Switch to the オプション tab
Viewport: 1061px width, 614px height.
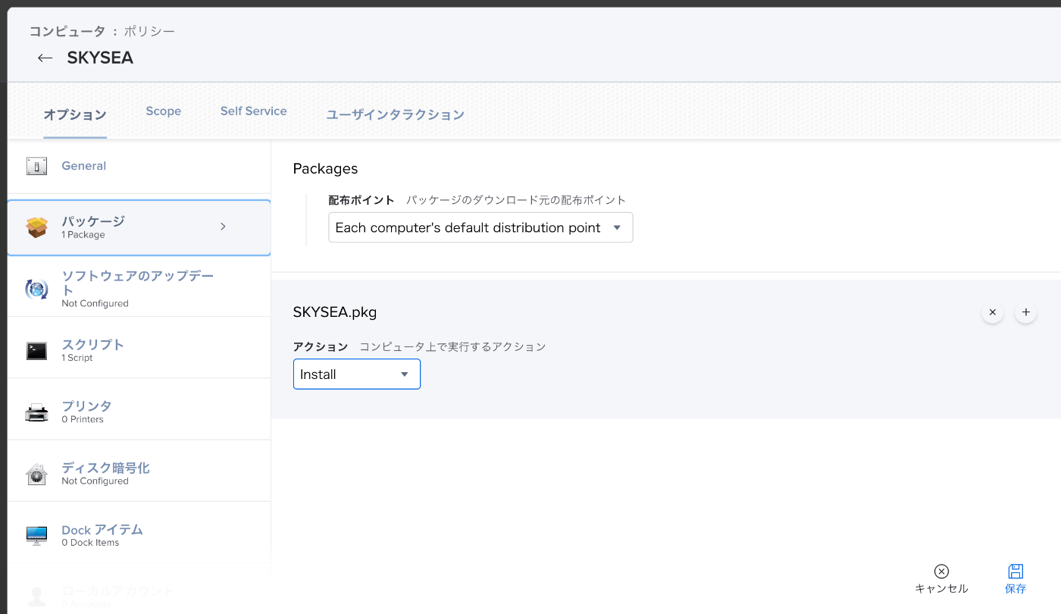(x=75, y=115)
